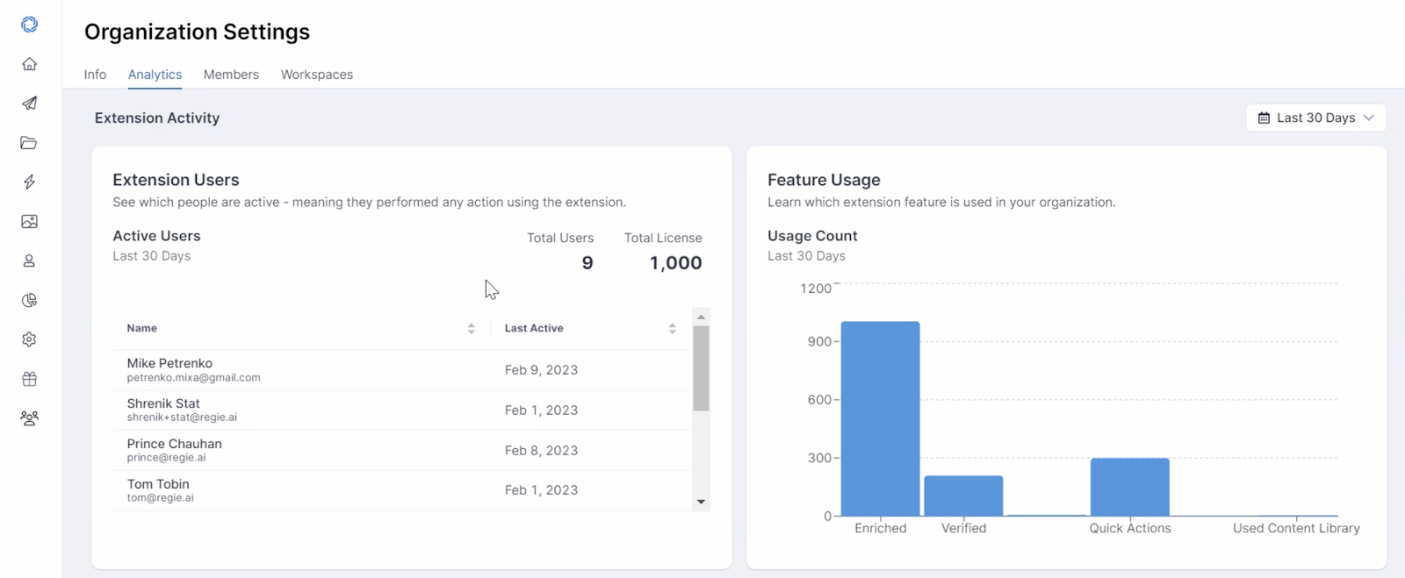Select the lightning bolt icon

click(x=29, y=182)
